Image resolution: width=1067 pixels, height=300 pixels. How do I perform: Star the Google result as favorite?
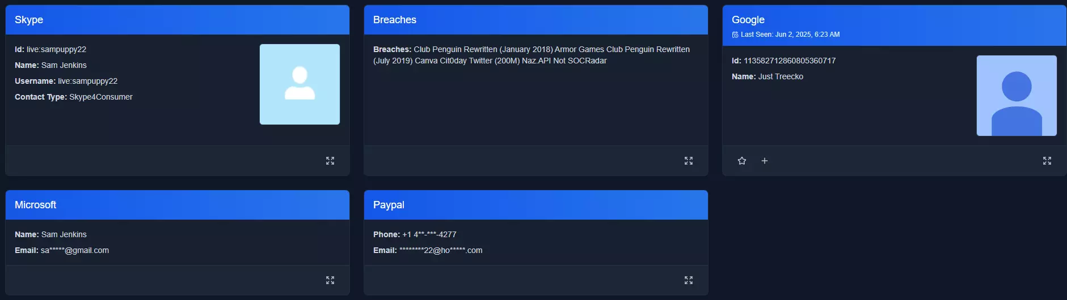click(742, 161)
